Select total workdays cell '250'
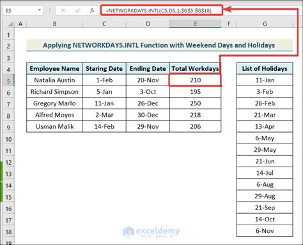303x245 pixels. (196, 103)
